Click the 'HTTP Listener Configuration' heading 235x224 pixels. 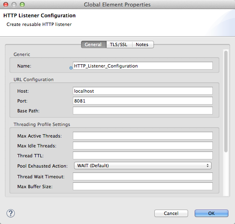coord(40,16)
